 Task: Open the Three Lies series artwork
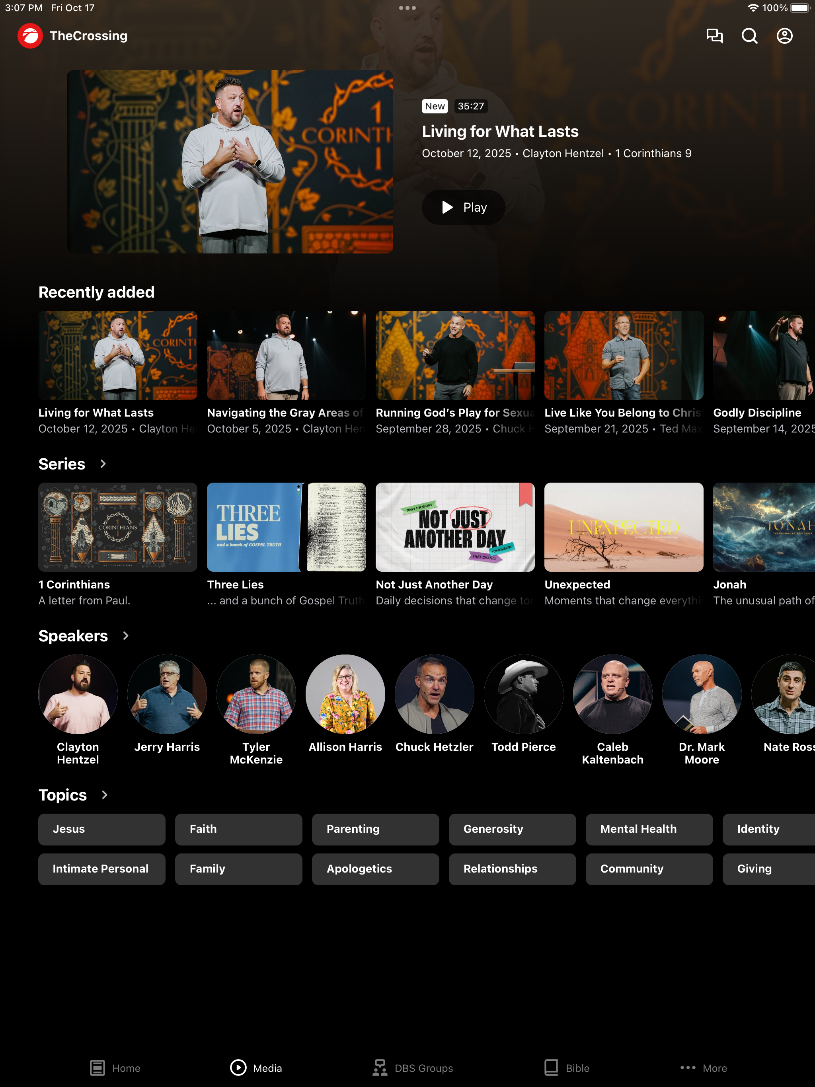[287, 527]
